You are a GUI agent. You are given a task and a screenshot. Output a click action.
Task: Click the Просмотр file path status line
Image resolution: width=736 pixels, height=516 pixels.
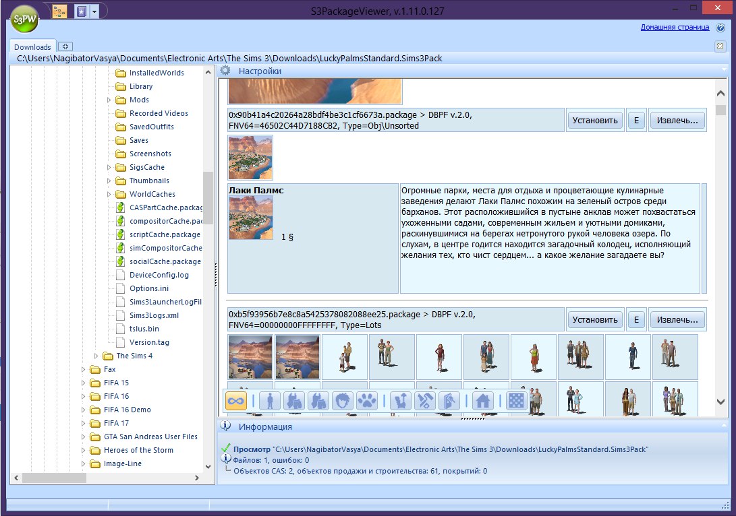(441, 449)
